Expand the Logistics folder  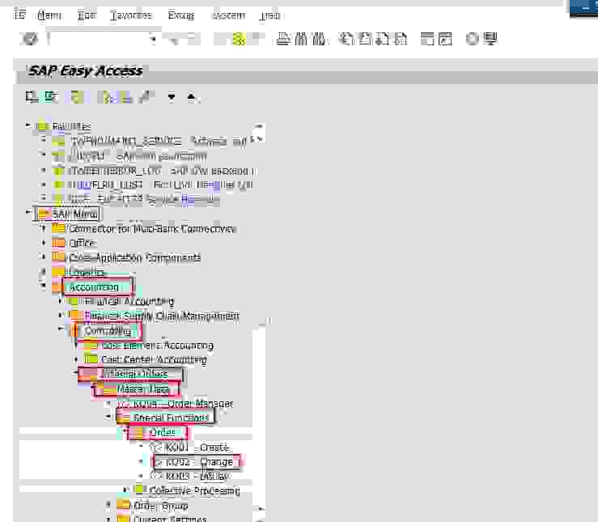tap(44, 271)
